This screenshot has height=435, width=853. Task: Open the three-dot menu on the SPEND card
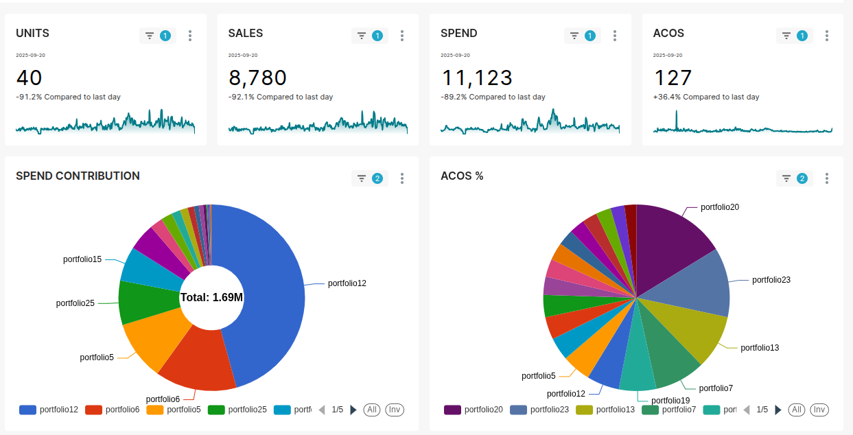click(x=615, y=35)
